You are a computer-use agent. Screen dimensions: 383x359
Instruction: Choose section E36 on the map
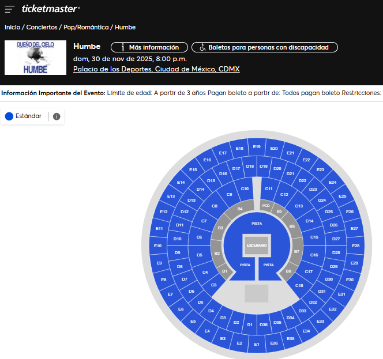point(274,343)
